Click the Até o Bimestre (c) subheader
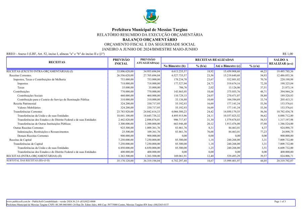302x213 pixels. click(x=228, y=66)
